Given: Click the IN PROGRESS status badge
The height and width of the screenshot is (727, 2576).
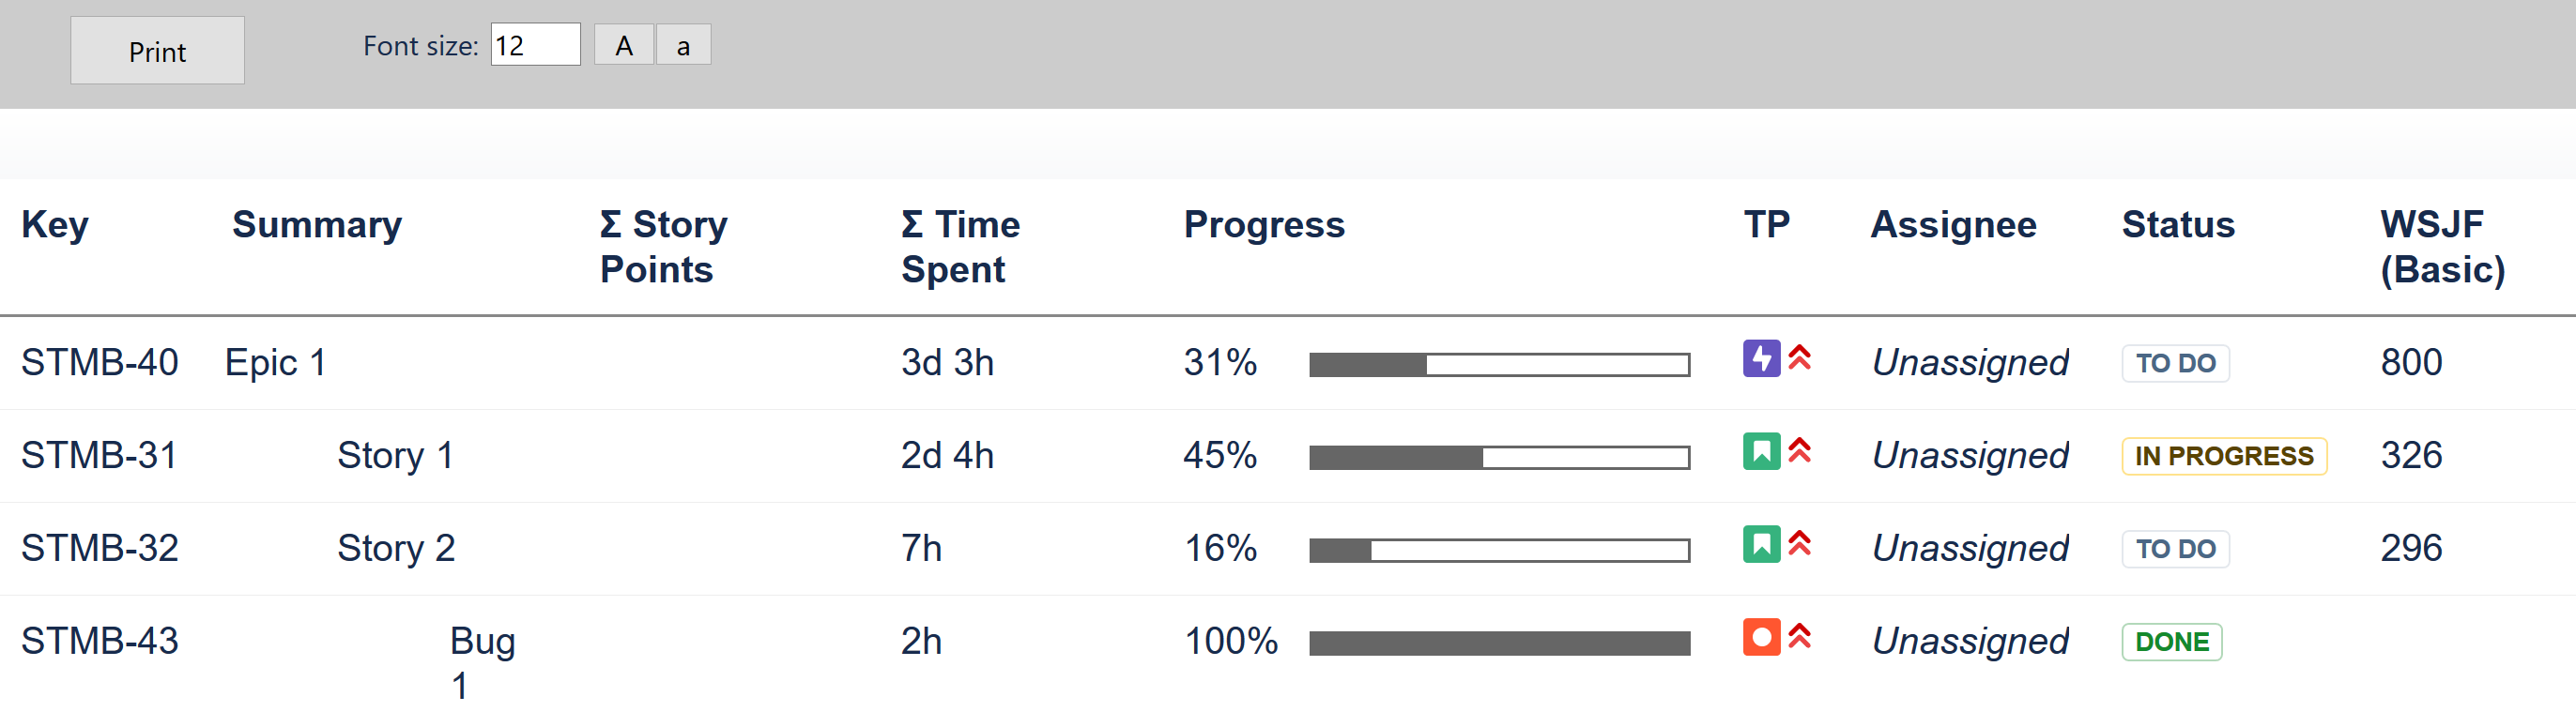Looking at the screenshot, I should (2223, 457).
